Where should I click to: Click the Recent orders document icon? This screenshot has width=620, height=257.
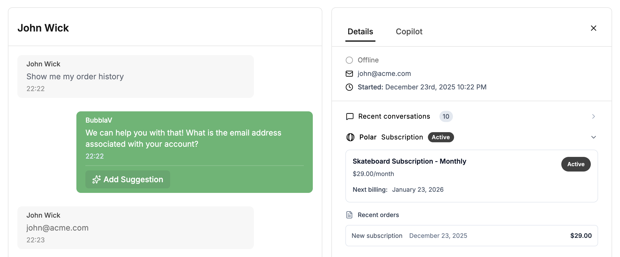coord(349,215)
